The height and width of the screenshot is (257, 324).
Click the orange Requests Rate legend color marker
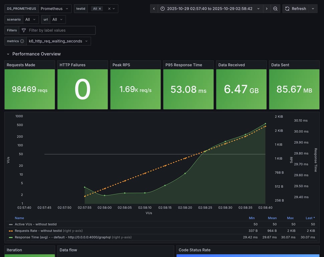click(x=11, y=231)
